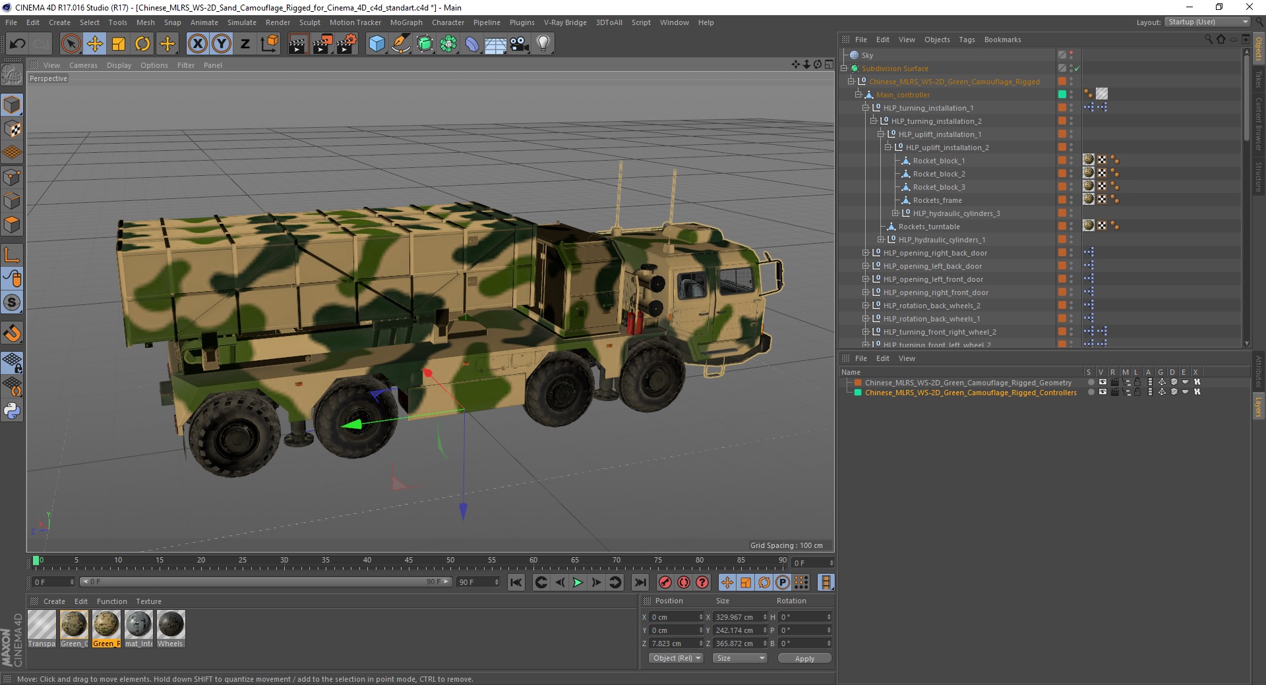The image size is (1266, 685).
Task: Click the Apply button
Action: click(804, 658)
